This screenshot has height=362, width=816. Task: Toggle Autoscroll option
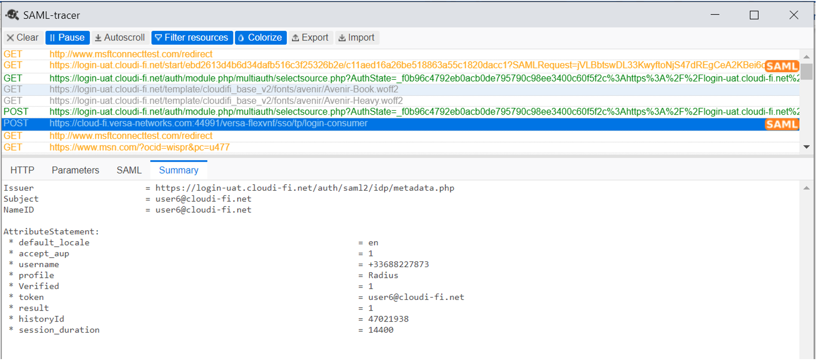click(x=120, y=38)
